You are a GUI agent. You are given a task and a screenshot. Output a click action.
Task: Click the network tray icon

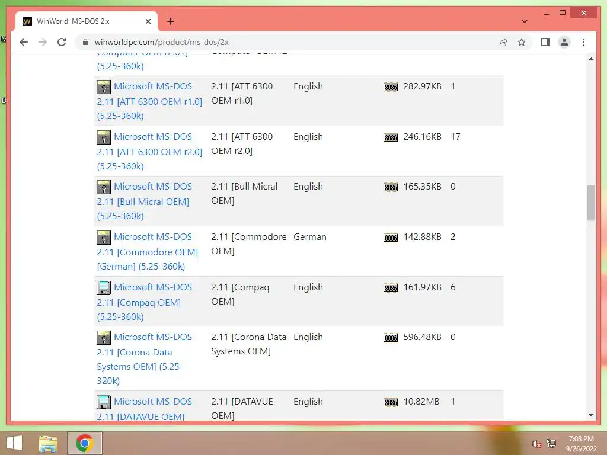[551, 443]
